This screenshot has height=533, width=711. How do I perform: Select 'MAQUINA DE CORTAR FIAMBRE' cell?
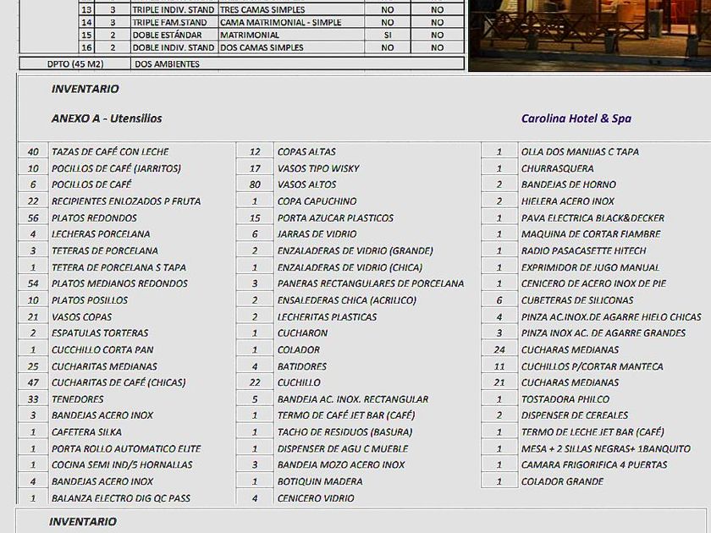coord(591,234)
